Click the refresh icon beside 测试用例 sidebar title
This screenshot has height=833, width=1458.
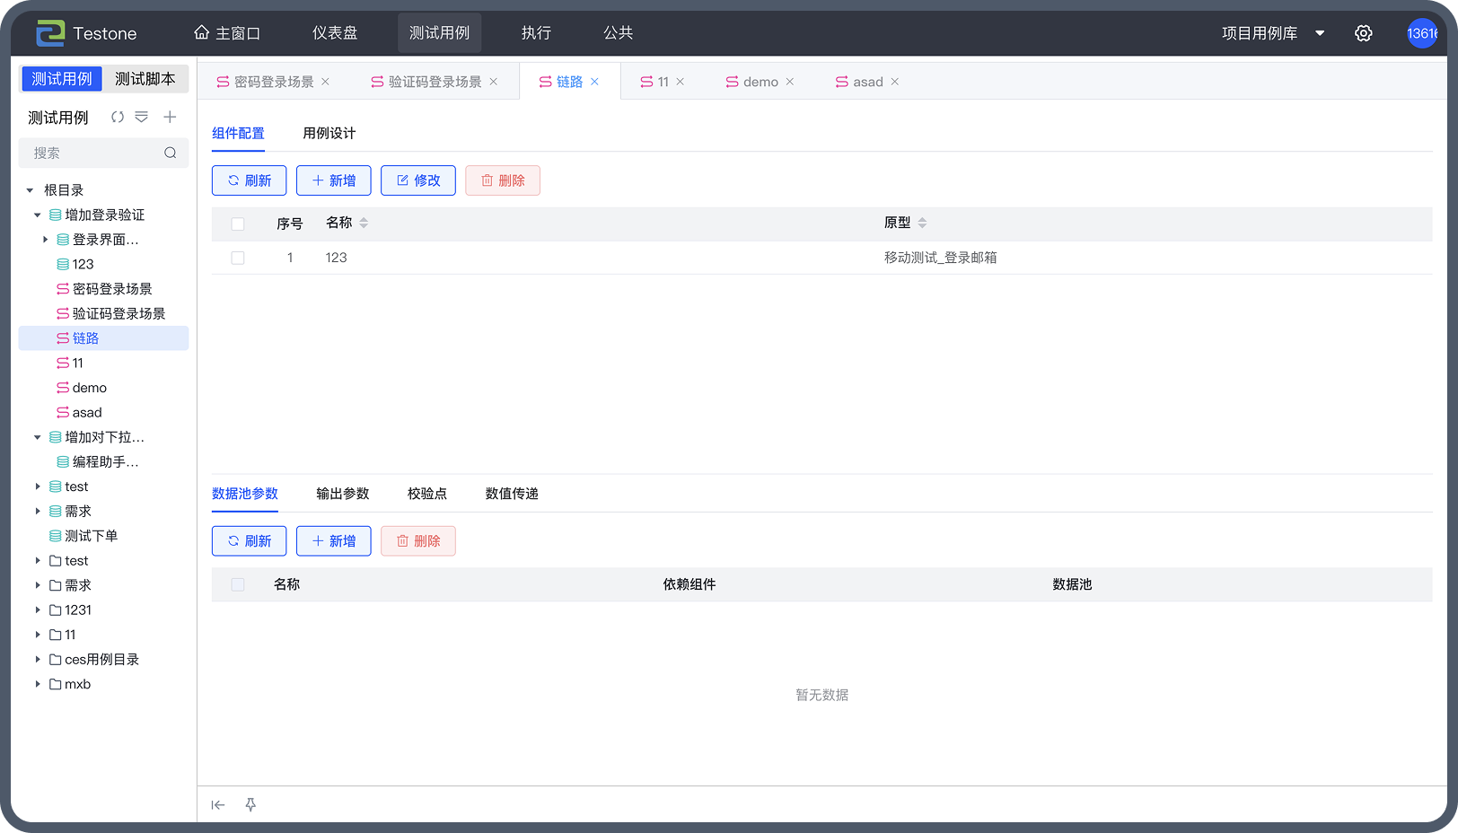[118, 118]
